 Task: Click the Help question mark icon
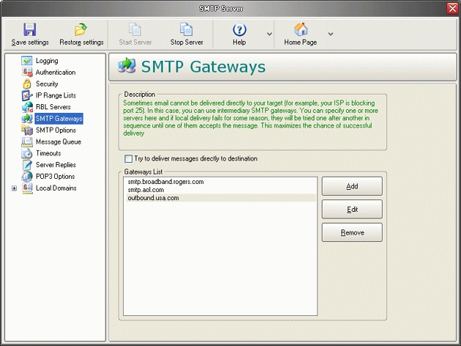[x=239, y=29]
